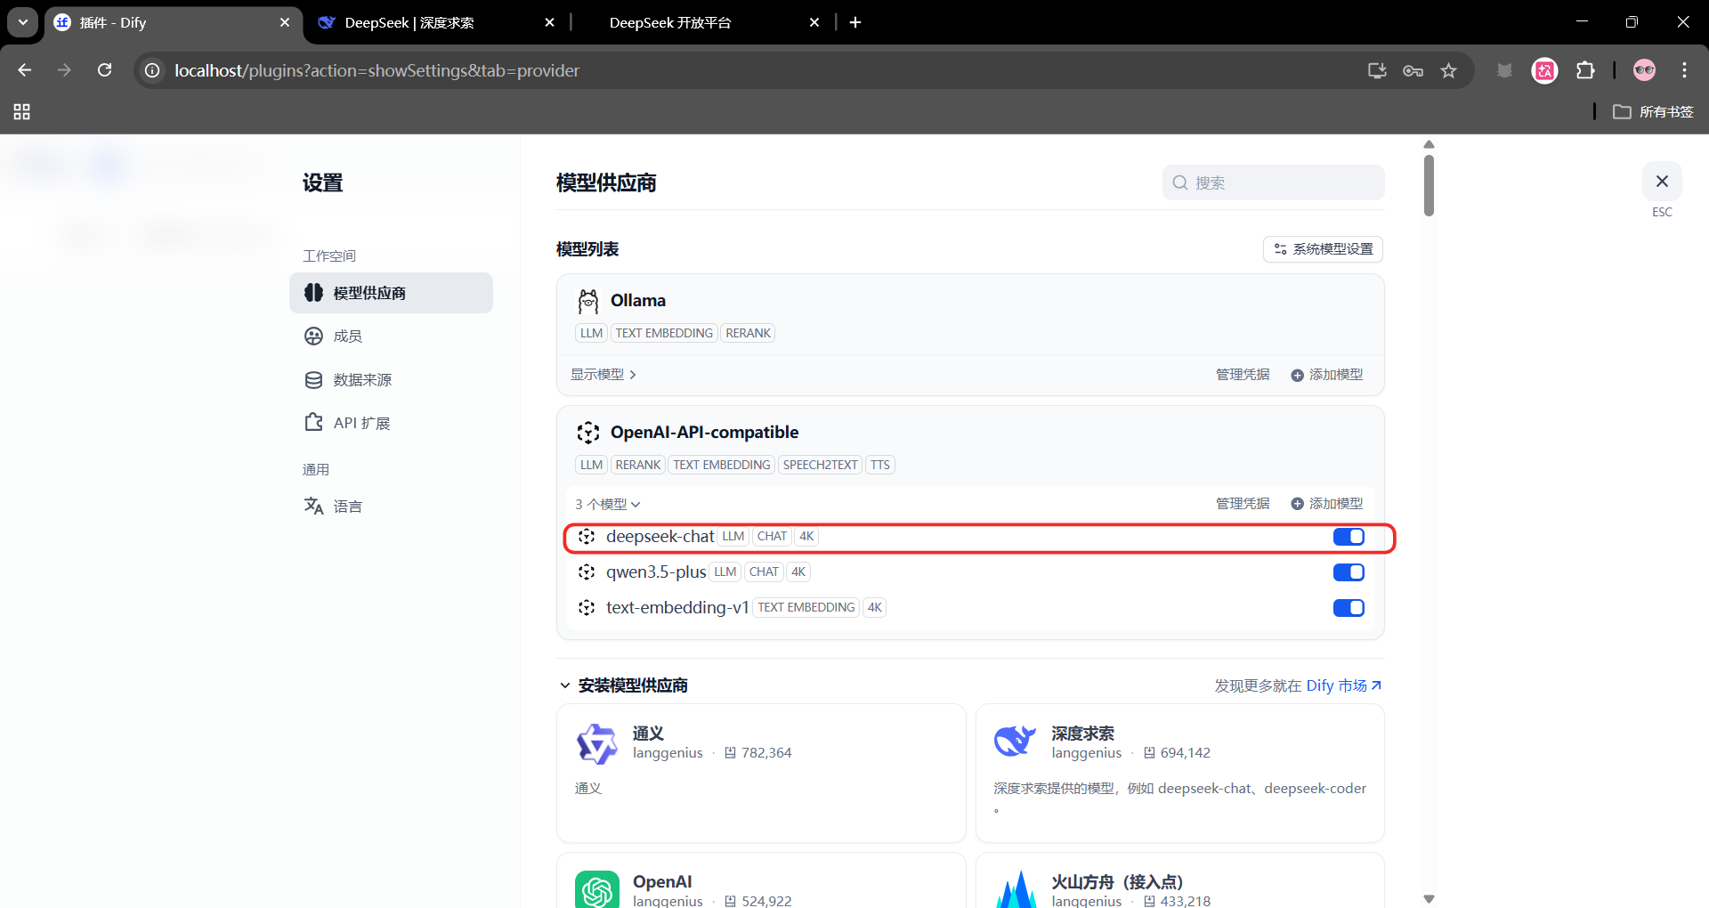Open the apps grid in bookmarks bar
The height and width of the screenshot is (908, 1709).
tap(22, 112)
